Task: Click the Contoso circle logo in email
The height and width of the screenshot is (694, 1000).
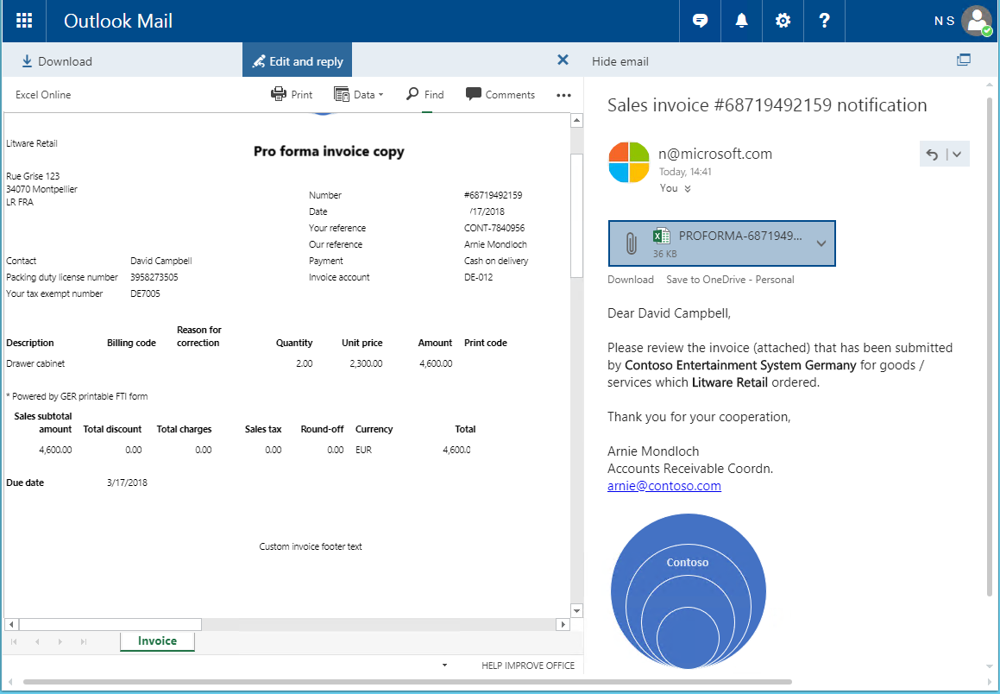Action: coord(689,590)
